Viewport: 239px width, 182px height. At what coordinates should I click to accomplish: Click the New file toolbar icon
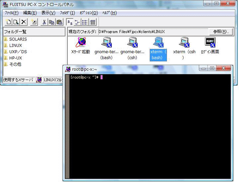(x=8, y=22)
